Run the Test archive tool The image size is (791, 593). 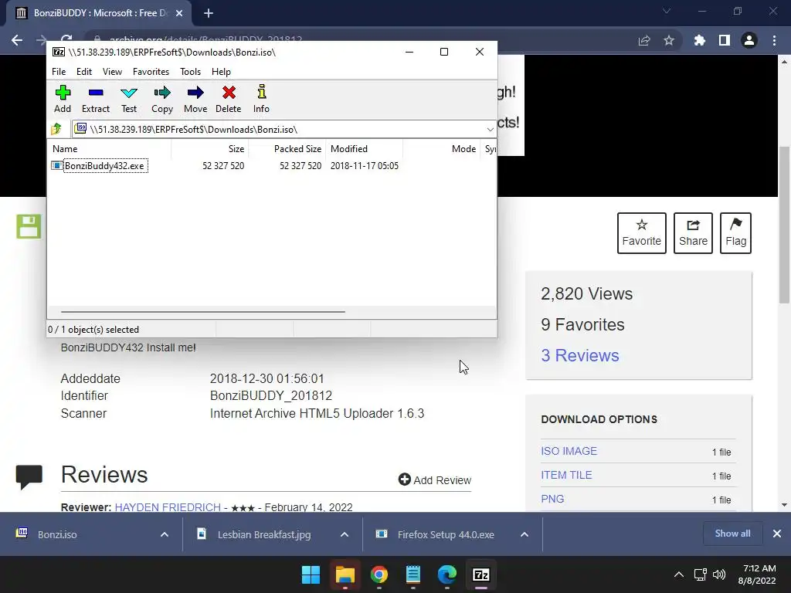(129, 100)
